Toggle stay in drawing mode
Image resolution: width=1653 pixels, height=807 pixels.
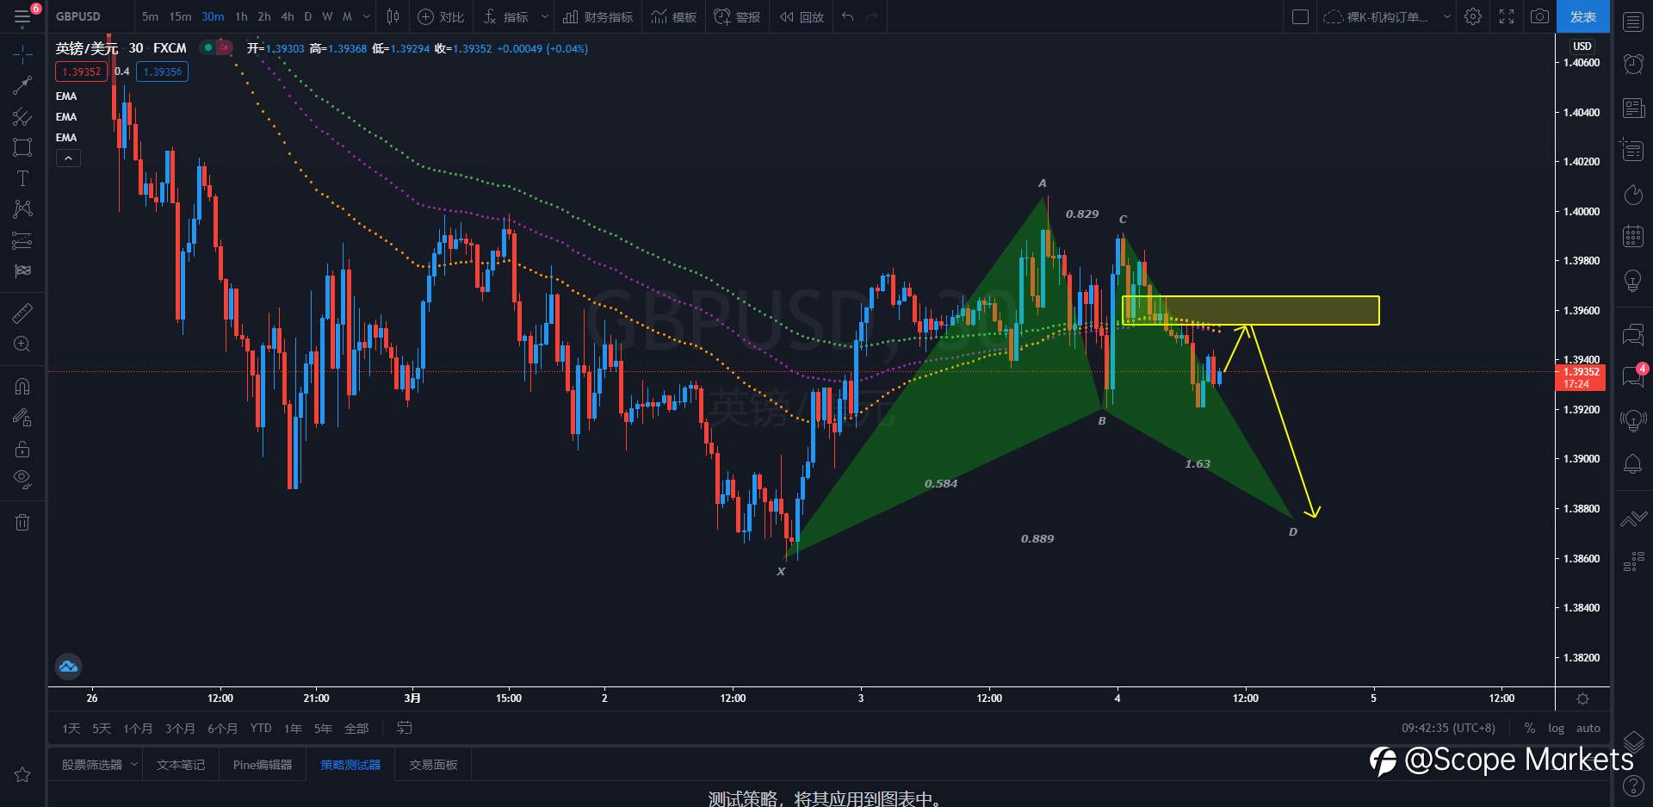22,418
